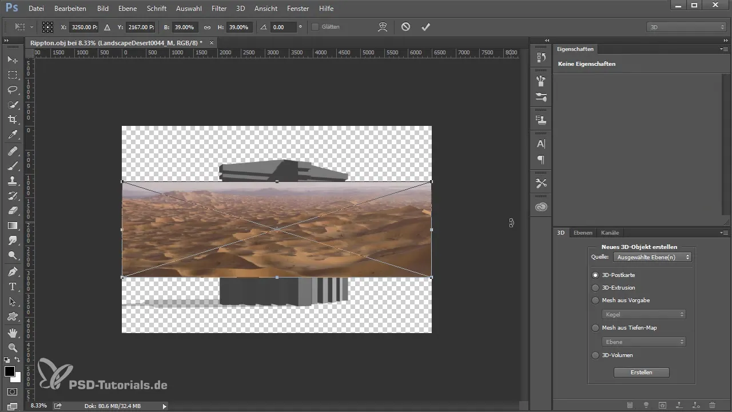Open the Eigenschaften panel menu
Viewport: 732px width, 412px height.
tap(724, 49)
